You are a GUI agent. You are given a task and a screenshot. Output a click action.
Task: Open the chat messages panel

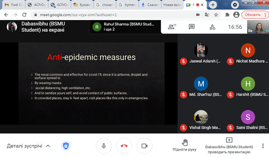(192, 27)
